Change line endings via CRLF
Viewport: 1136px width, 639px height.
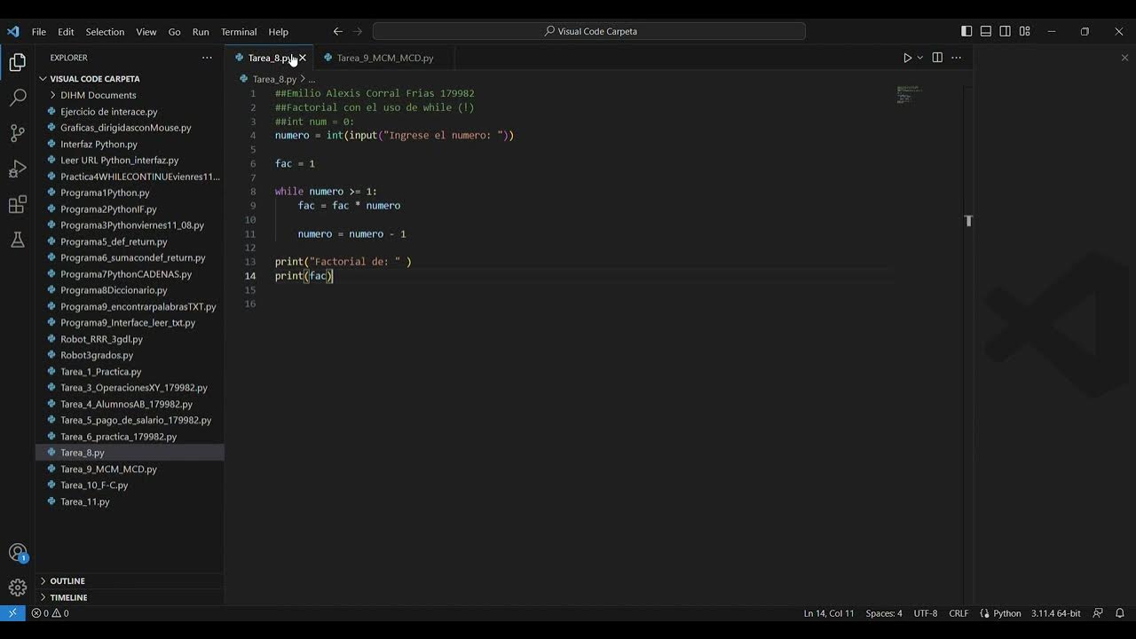[x=958, y=613]
